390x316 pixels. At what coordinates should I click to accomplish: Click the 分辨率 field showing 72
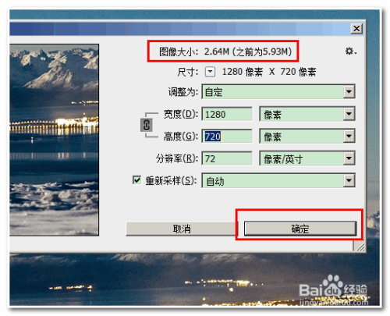(227, 158)
